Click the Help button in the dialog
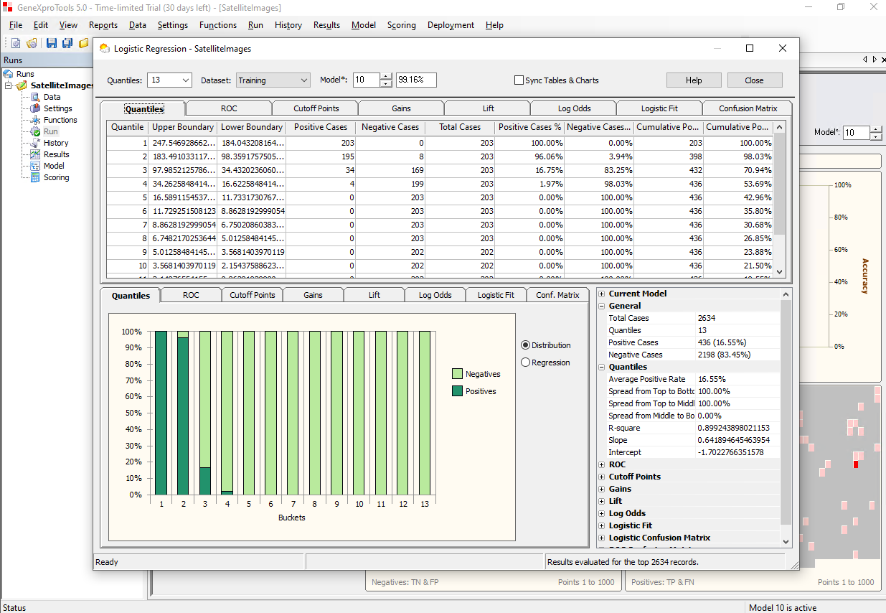The image size is (886, 613). [694, 80]
